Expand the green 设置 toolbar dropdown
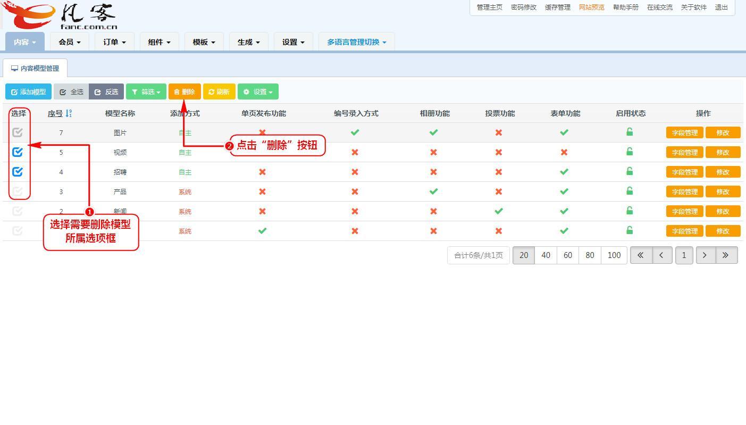Viewport: 746px width, 425px height. point(258,92)
